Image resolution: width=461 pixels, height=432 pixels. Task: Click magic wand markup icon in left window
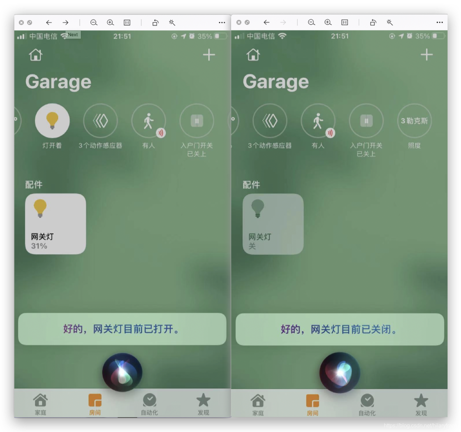click(x=172, y=23)
